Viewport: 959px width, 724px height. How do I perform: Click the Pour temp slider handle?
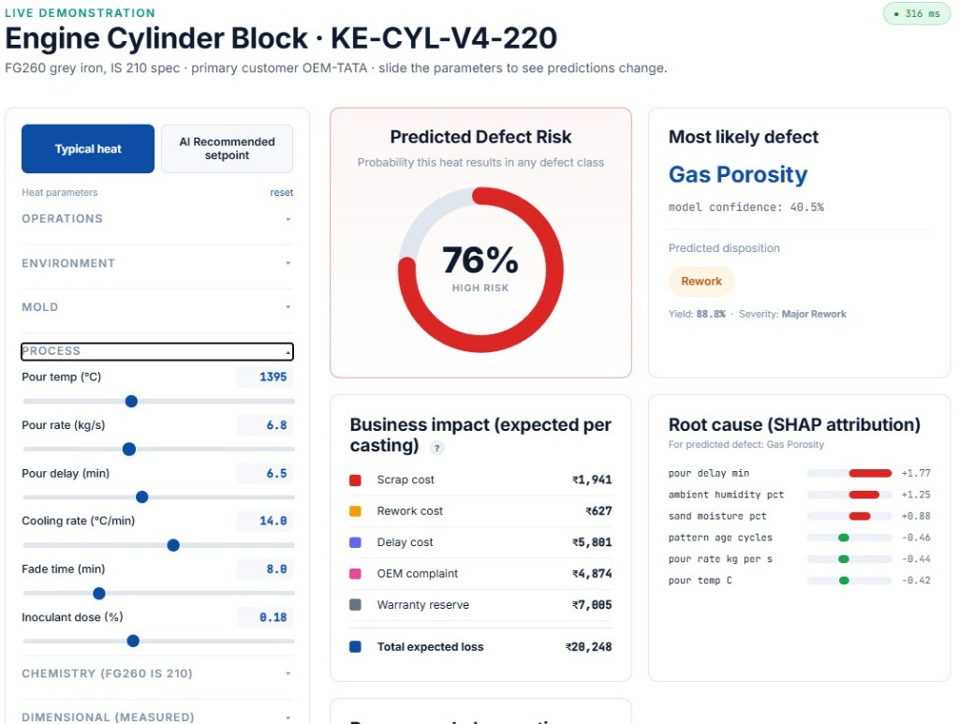tap(131, 401)
